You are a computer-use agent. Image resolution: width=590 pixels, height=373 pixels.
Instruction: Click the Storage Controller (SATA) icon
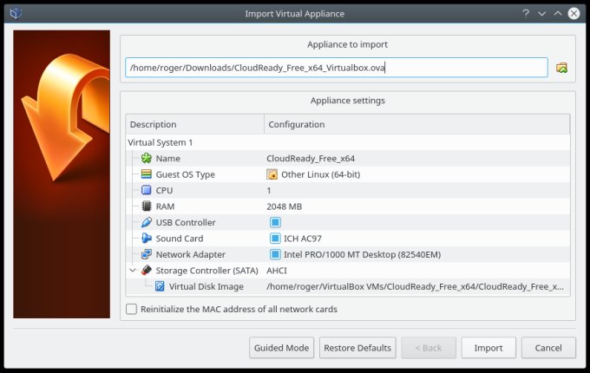(x=147, y=271)
